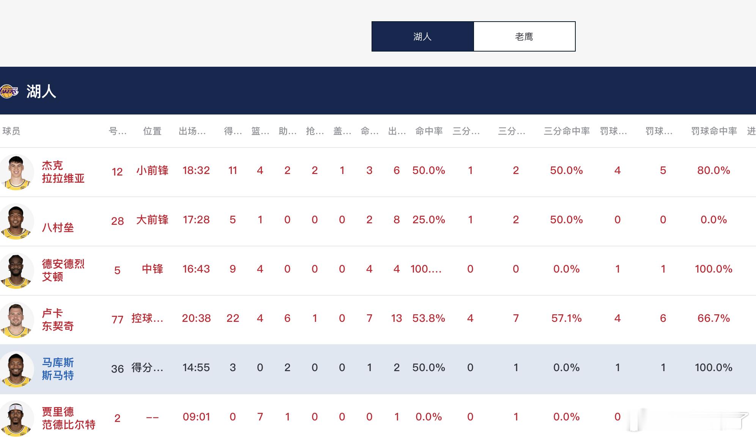Click 八村垒 player headshot
The image size is (756, 439).
[16, 221]
